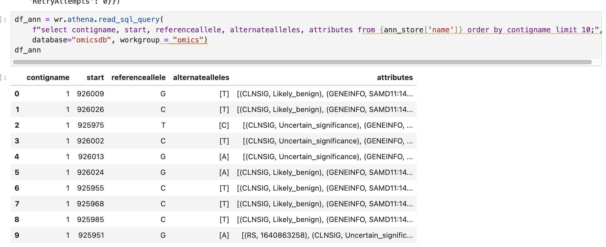
Task: Select start value 925955
Action: click(x=90, y=188)
